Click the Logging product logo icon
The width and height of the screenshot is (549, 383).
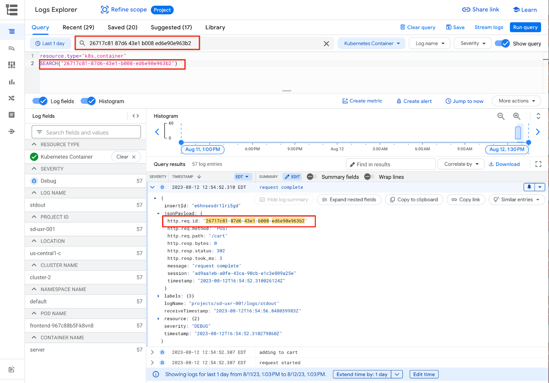(x=12, y=10)
